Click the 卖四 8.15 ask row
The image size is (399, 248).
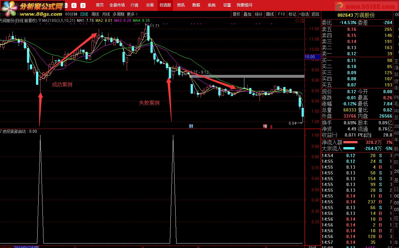[x=357, y=35]
